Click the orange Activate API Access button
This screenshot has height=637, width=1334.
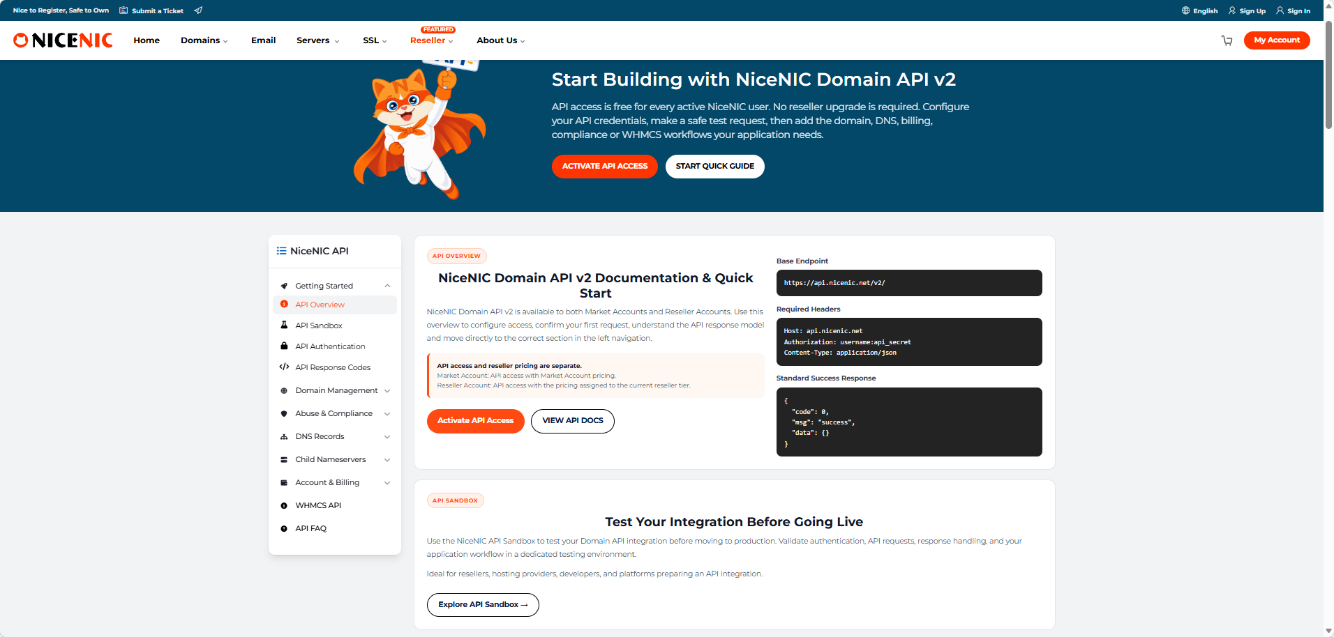pos(476,421)
